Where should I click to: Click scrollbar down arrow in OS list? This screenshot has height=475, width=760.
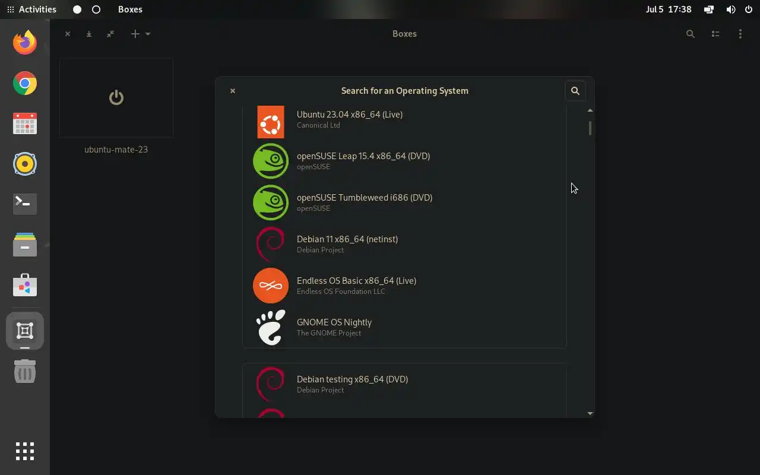click(x=590, y=413)
